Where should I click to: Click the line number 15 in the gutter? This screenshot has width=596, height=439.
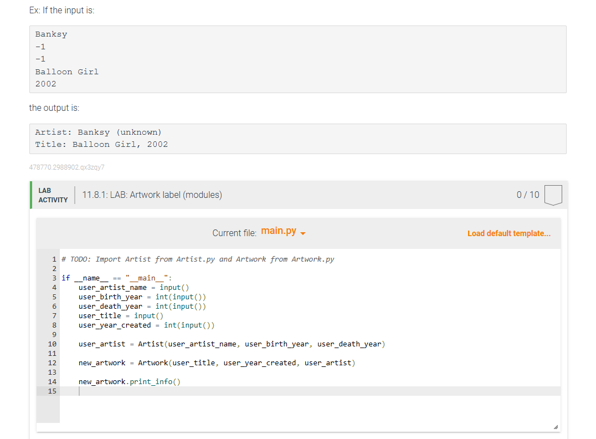pyautogui.click(x=52, y=391)
